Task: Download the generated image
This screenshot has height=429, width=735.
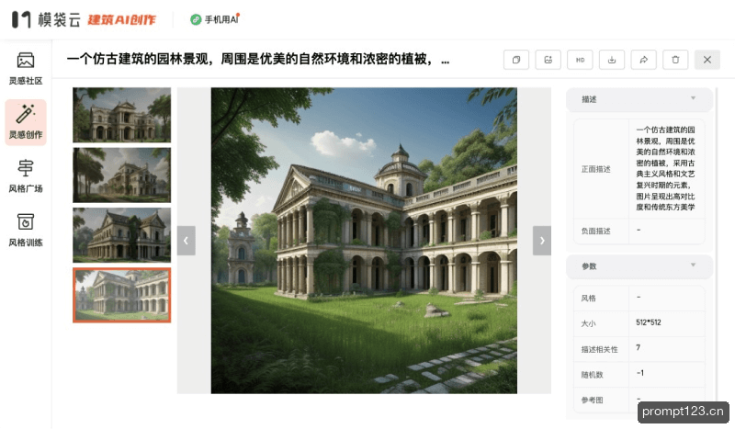Action: pyautogui.click(x=612, y=60)
